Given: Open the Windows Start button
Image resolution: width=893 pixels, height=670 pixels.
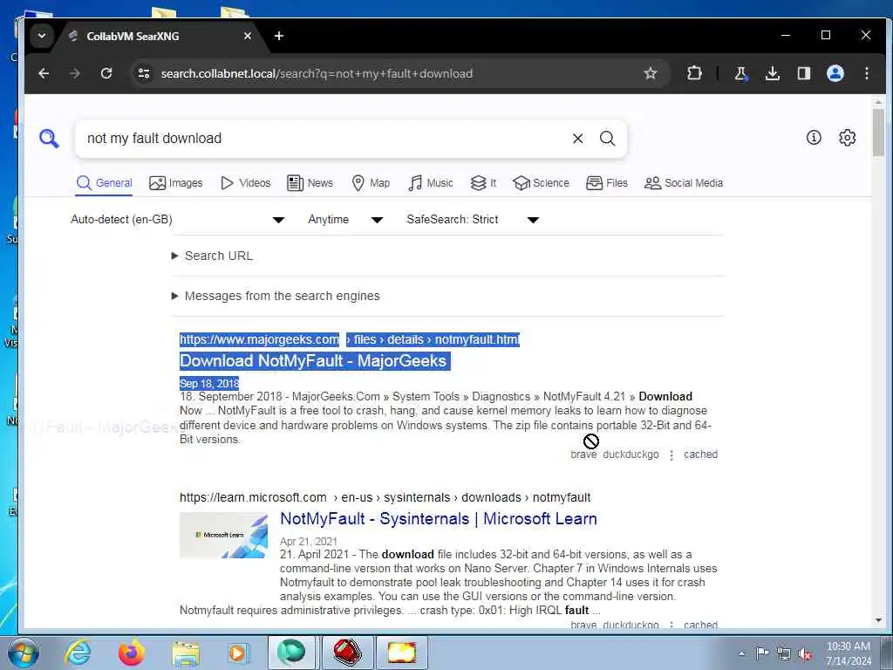Looking at the screenshot, I should pos(22,653).
